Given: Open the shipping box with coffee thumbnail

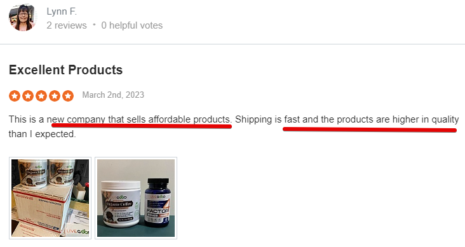Looking at the screenshot, I should click(50, 197).
